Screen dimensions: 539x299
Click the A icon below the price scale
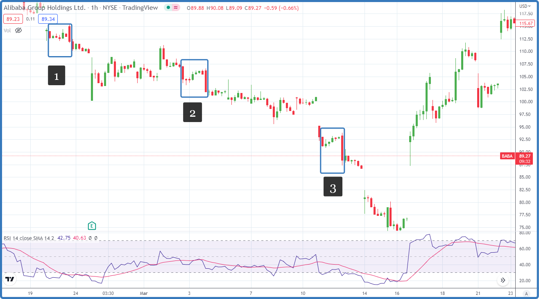pyautogui.click(x=527, y=294)
